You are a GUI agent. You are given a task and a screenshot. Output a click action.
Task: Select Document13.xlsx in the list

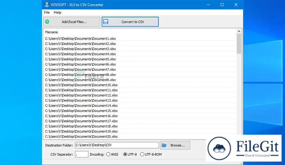pyautogui.click(x=81, y=100)
